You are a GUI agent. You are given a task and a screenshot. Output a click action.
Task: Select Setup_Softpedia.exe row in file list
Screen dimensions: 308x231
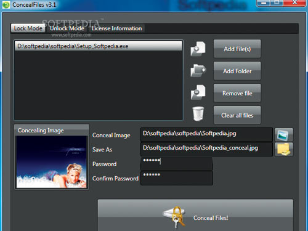(x=99, y=46)
